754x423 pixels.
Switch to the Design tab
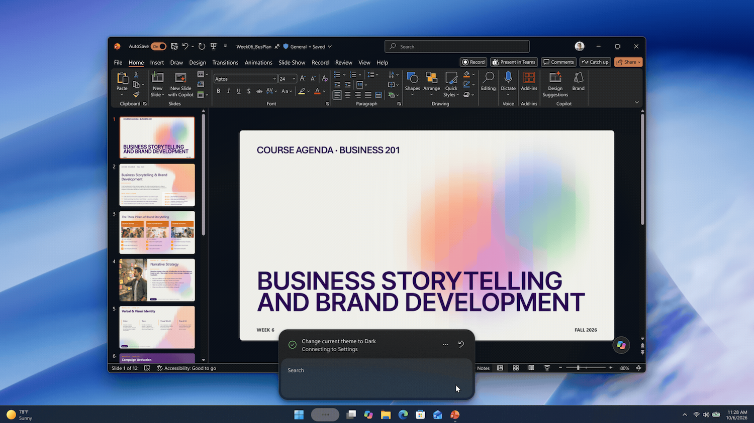[198, 63]
